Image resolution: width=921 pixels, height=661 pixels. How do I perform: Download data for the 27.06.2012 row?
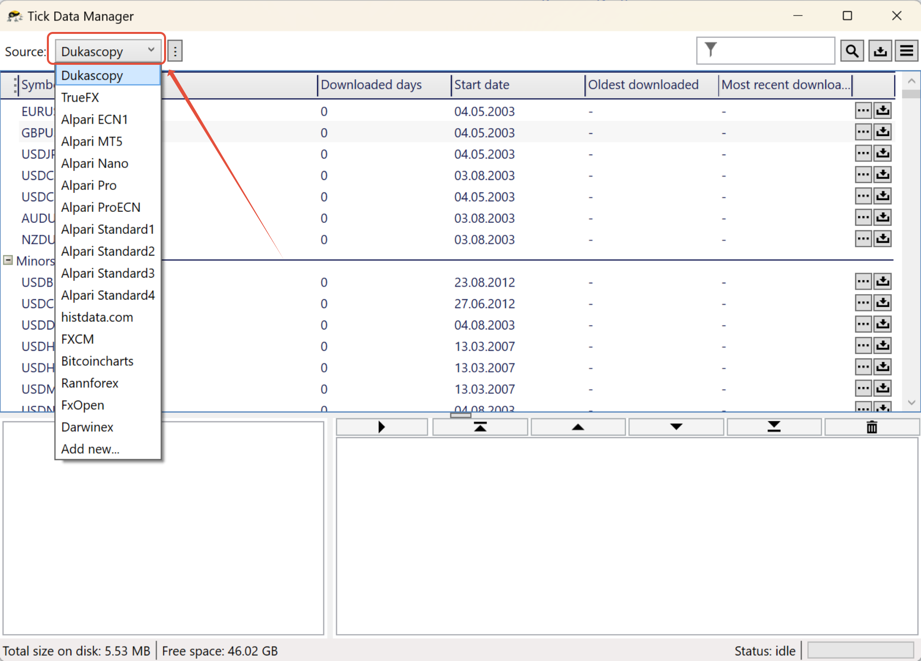pyautogui.click(x=883, y=303)
